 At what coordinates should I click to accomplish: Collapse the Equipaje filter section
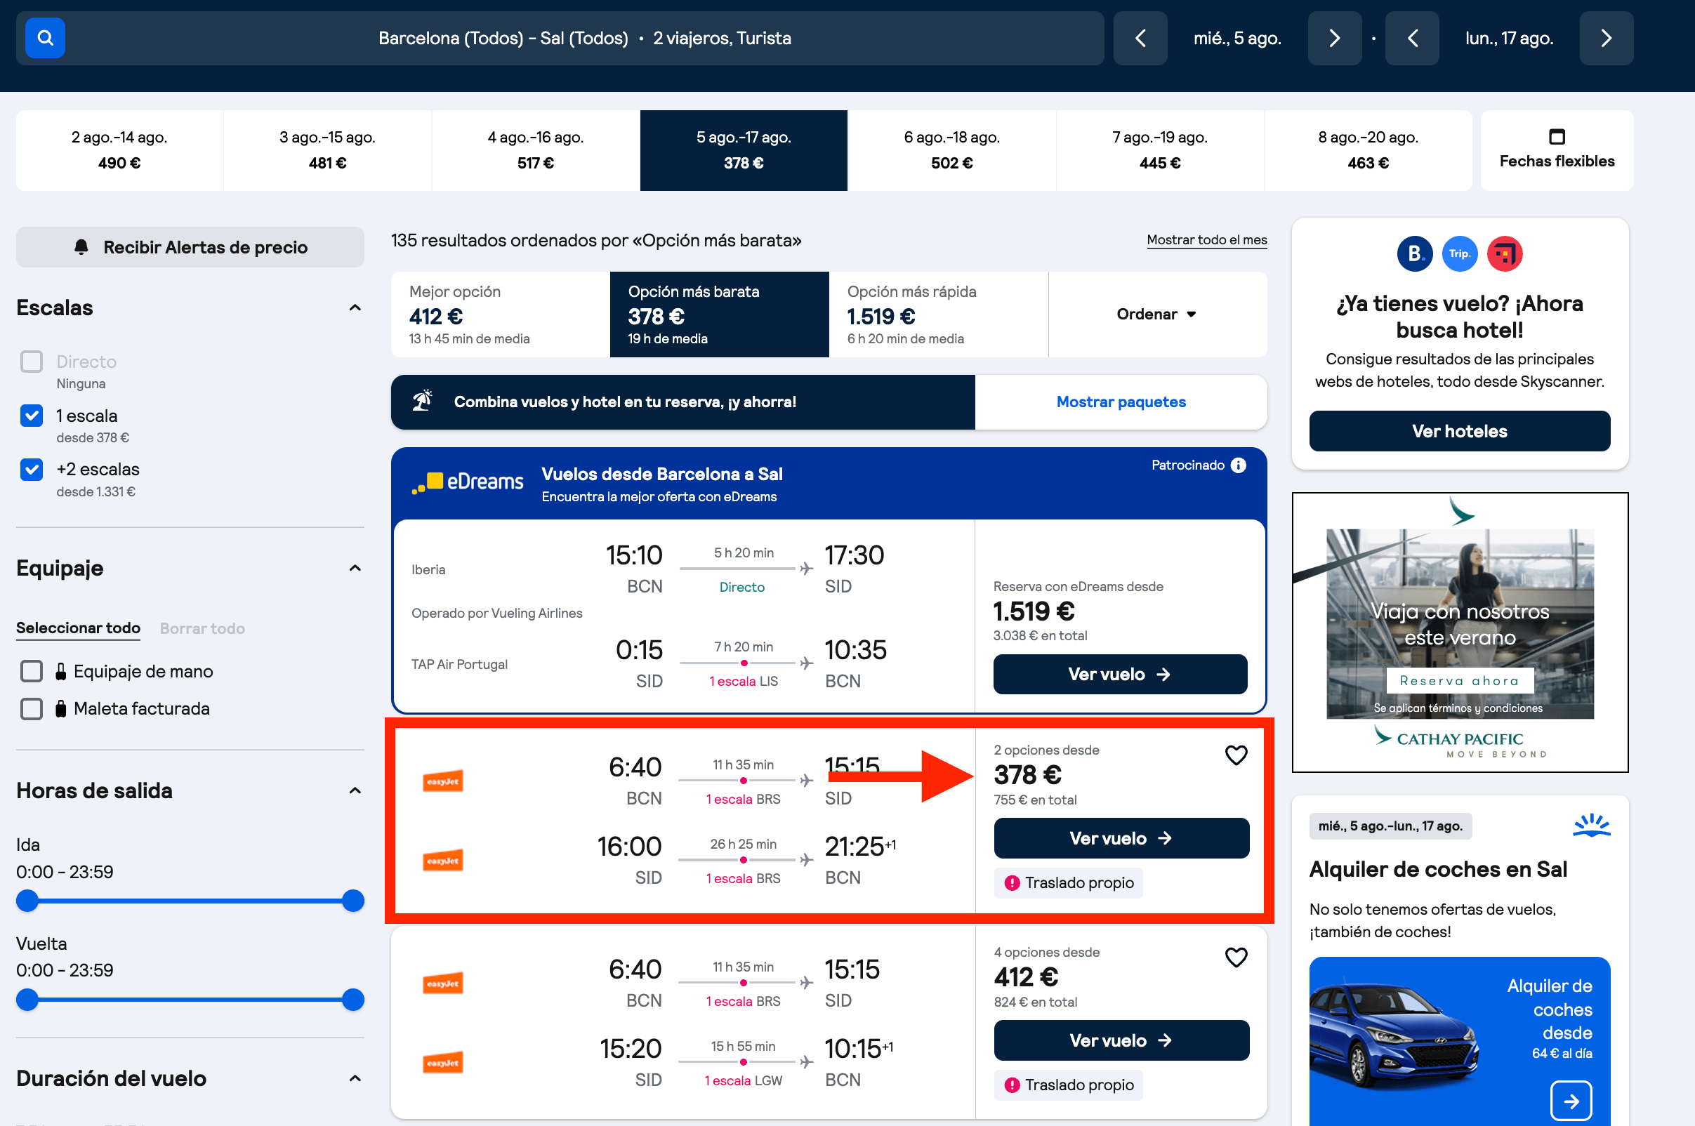click(x=355, y=568)
